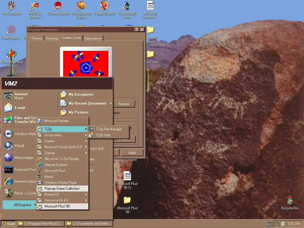Image resolution: width=304 pixels, height=228 pixels.
Task: Switch to C:\Program Files\Plus! taskbar window
Action: tap(41, 224)
